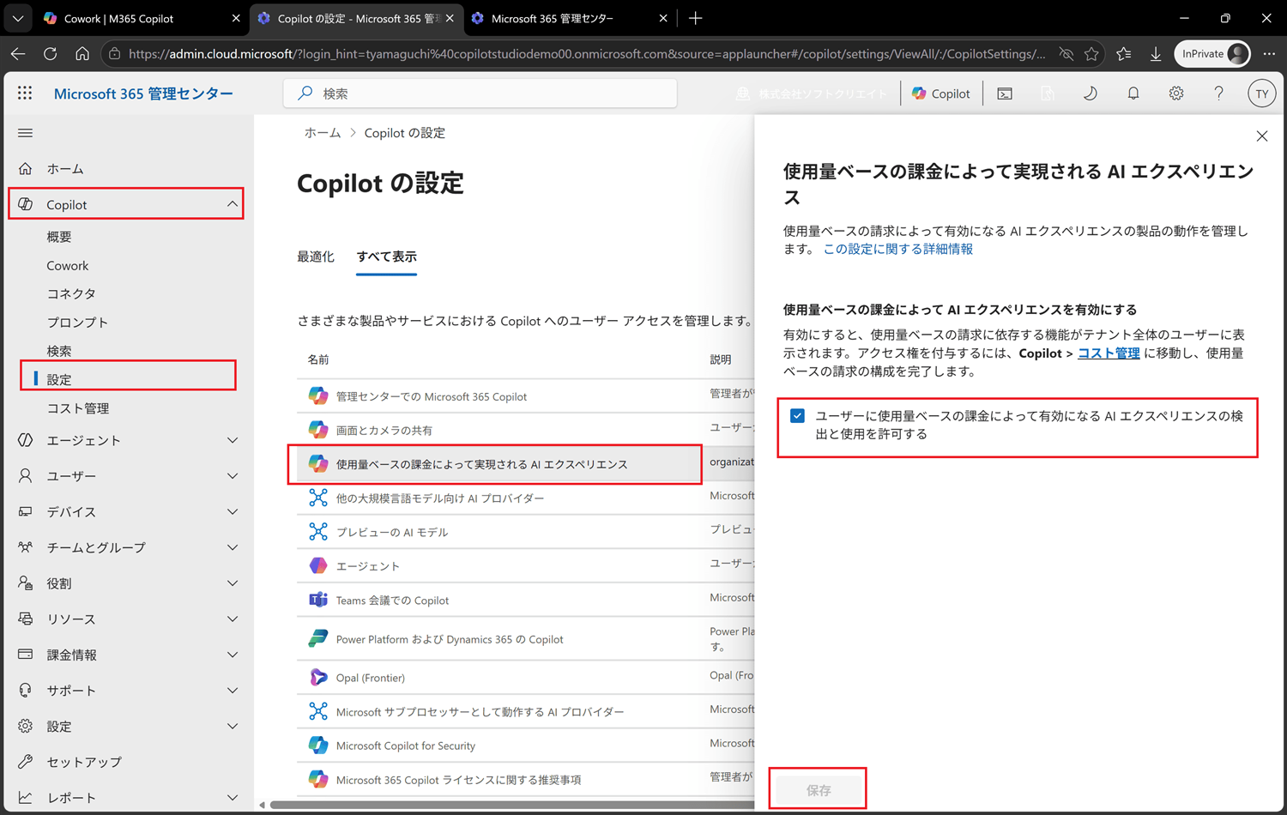Image resolution: width=1287 pixels, height=815 pixels.
Task: Reload the page with refresh icon
Action: pyautogui.click(x=50, y=53)
